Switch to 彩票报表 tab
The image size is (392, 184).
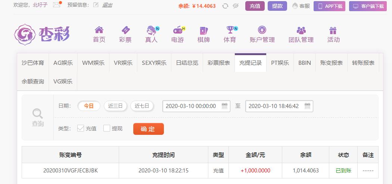coord(219,63)
